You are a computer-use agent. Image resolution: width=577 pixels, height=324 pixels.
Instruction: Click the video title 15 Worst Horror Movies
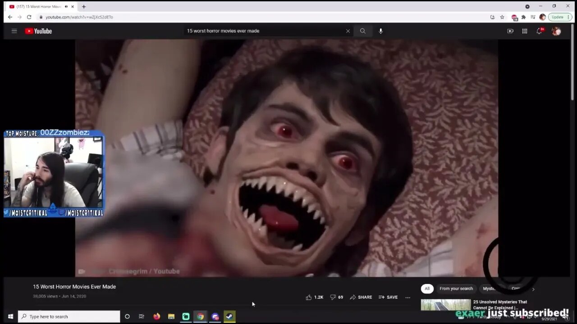point(74,287)
